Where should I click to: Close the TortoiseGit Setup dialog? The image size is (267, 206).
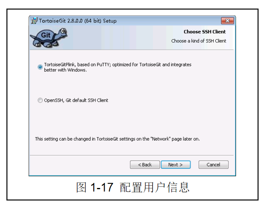click(x=227, y=21)
